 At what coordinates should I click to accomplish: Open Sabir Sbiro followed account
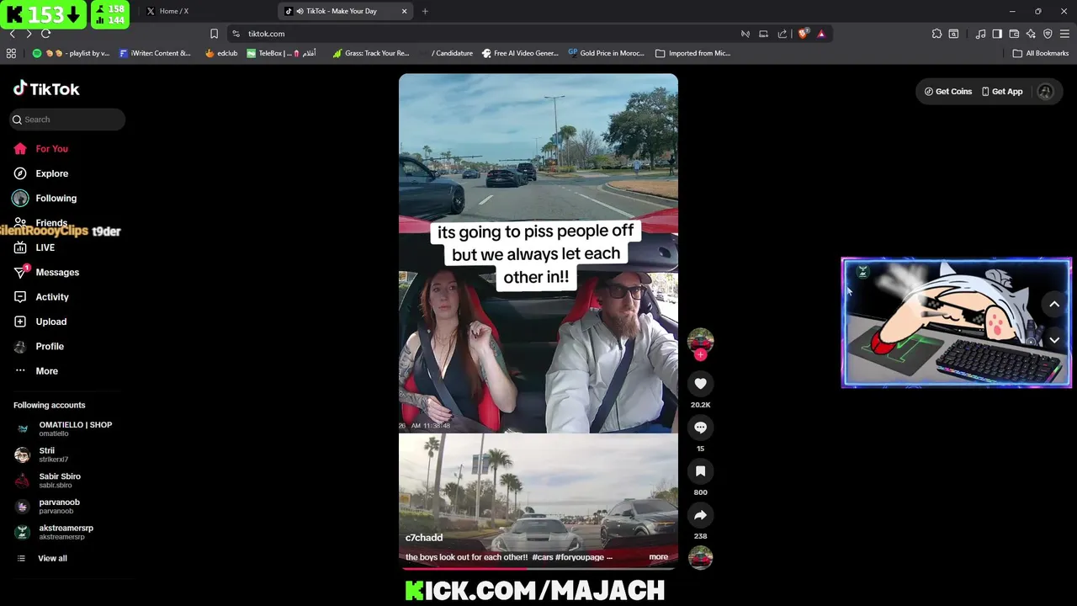pyautogui.click(x=49, y=481)
